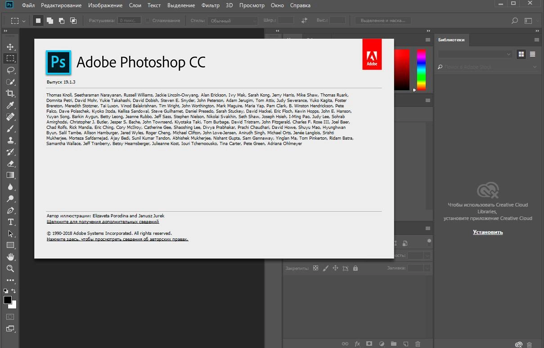Choose Subtract from selection mode
544x348 pixels.
61,21
